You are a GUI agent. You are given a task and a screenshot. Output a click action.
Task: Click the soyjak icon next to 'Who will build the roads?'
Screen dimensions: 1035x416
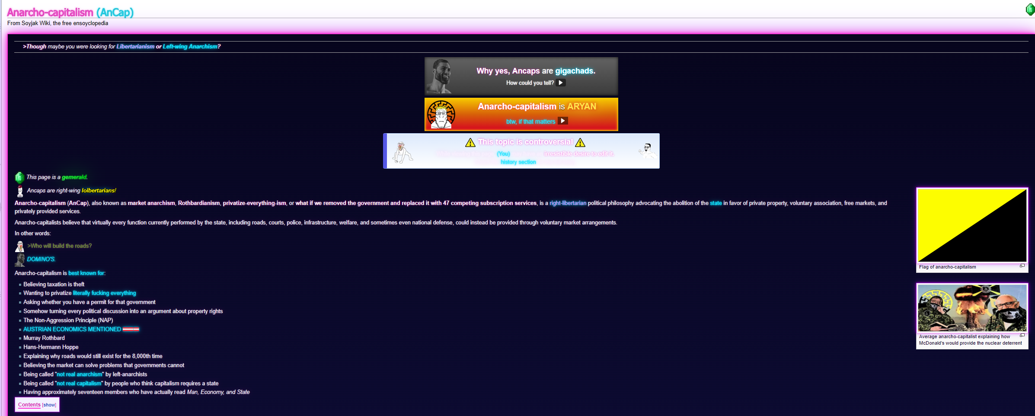click(x=20, y=246)
